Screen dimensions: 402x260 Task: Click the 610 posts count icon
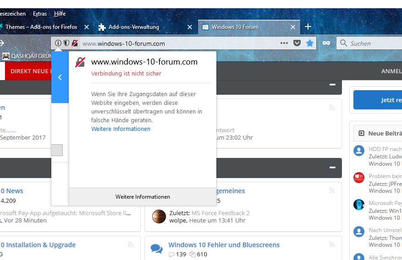point(192,254)
